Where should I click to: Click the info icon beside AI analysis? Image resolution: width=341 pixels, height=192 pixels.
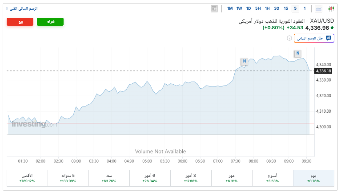tap(289, 38)
